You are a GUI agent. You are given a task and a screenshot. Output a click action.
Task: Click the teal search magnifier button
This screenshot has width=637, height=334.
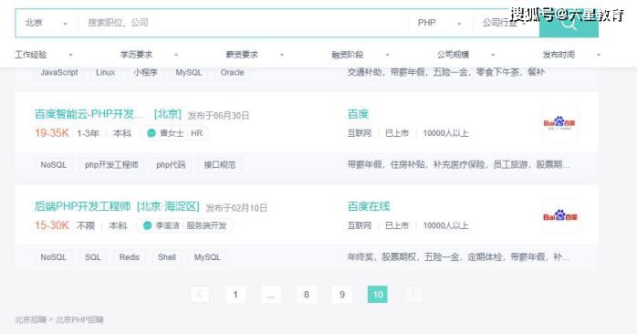569,23
